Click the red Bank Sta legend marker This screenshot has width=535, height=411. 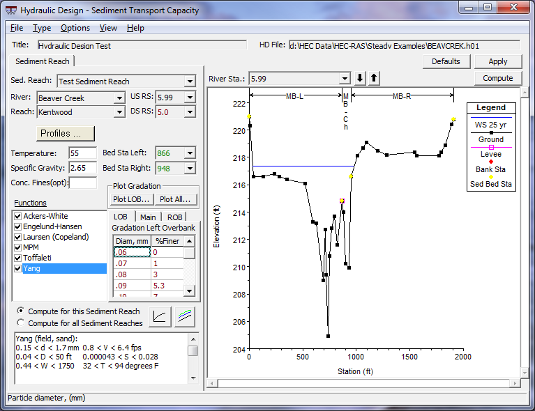click(491, 162)
